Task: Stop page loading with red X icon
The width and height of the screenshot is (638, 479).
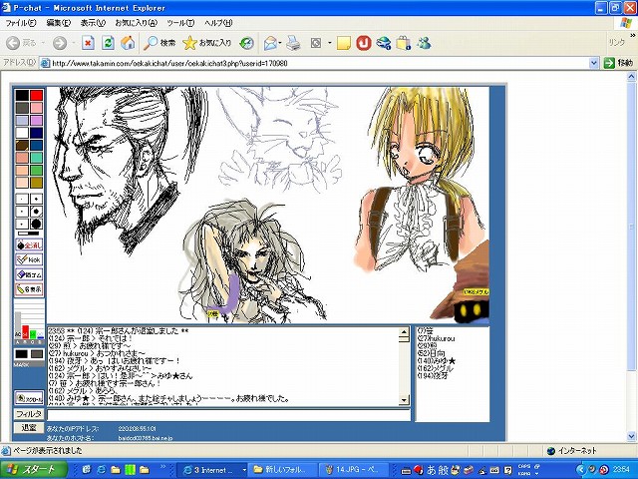Action: [88, 43]
